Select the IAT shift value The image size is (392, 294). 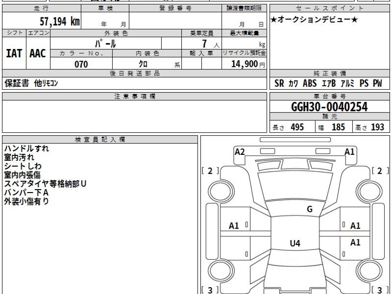(x=14, y=53)
